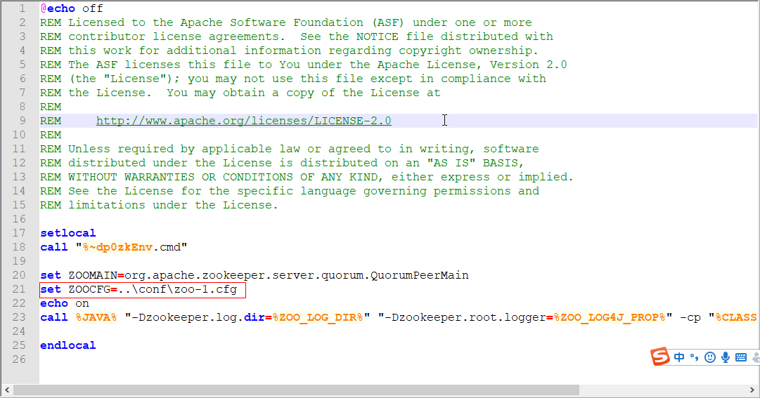The width and height of the screenshot is (760, 398).
Task: Click the '"AS IS" BASIS' text
Action: point(472,163)
